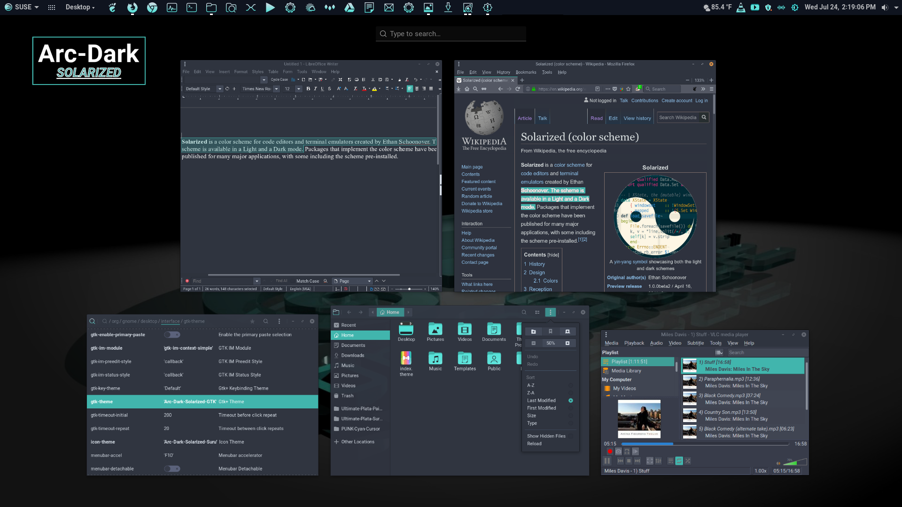
Task: Click the Files search magnifier icon
Action: pos(524,312)
